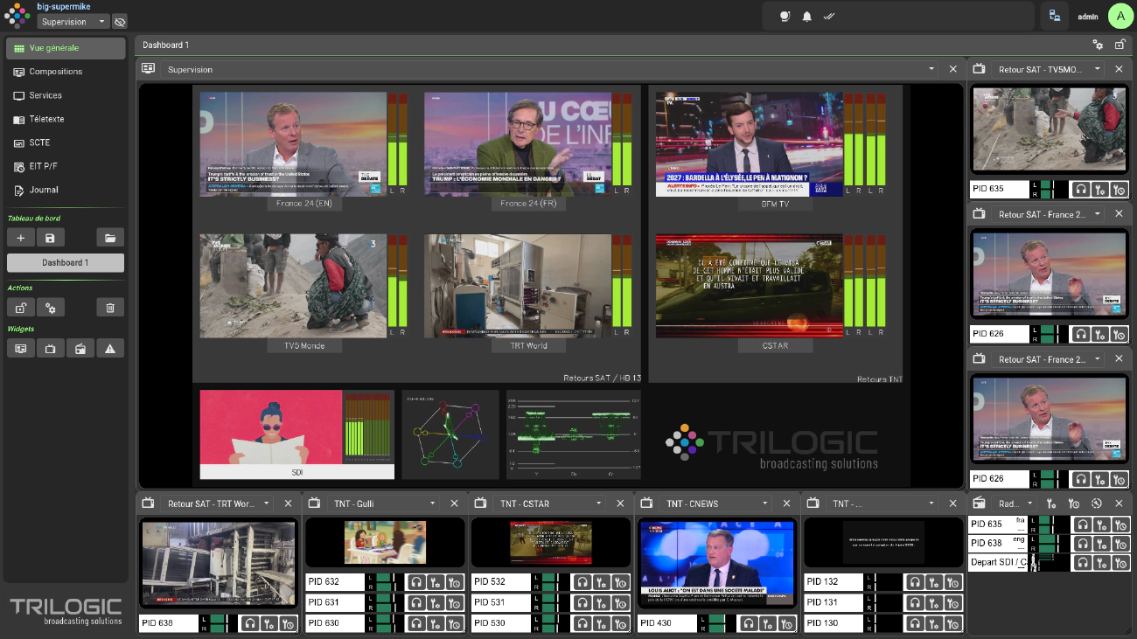Click radio widget header compass icon
This screenshot has width=1137, height=639.
click(1097, 504)
